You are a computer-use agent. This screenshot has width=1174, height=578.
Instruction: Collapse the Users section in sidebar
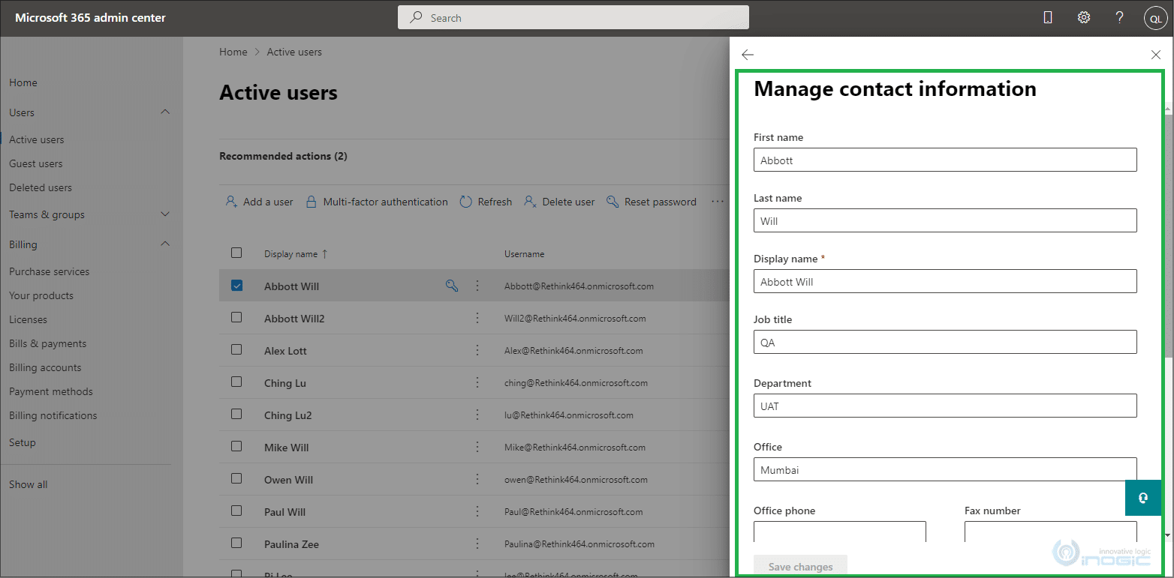[x=166, y=112]
